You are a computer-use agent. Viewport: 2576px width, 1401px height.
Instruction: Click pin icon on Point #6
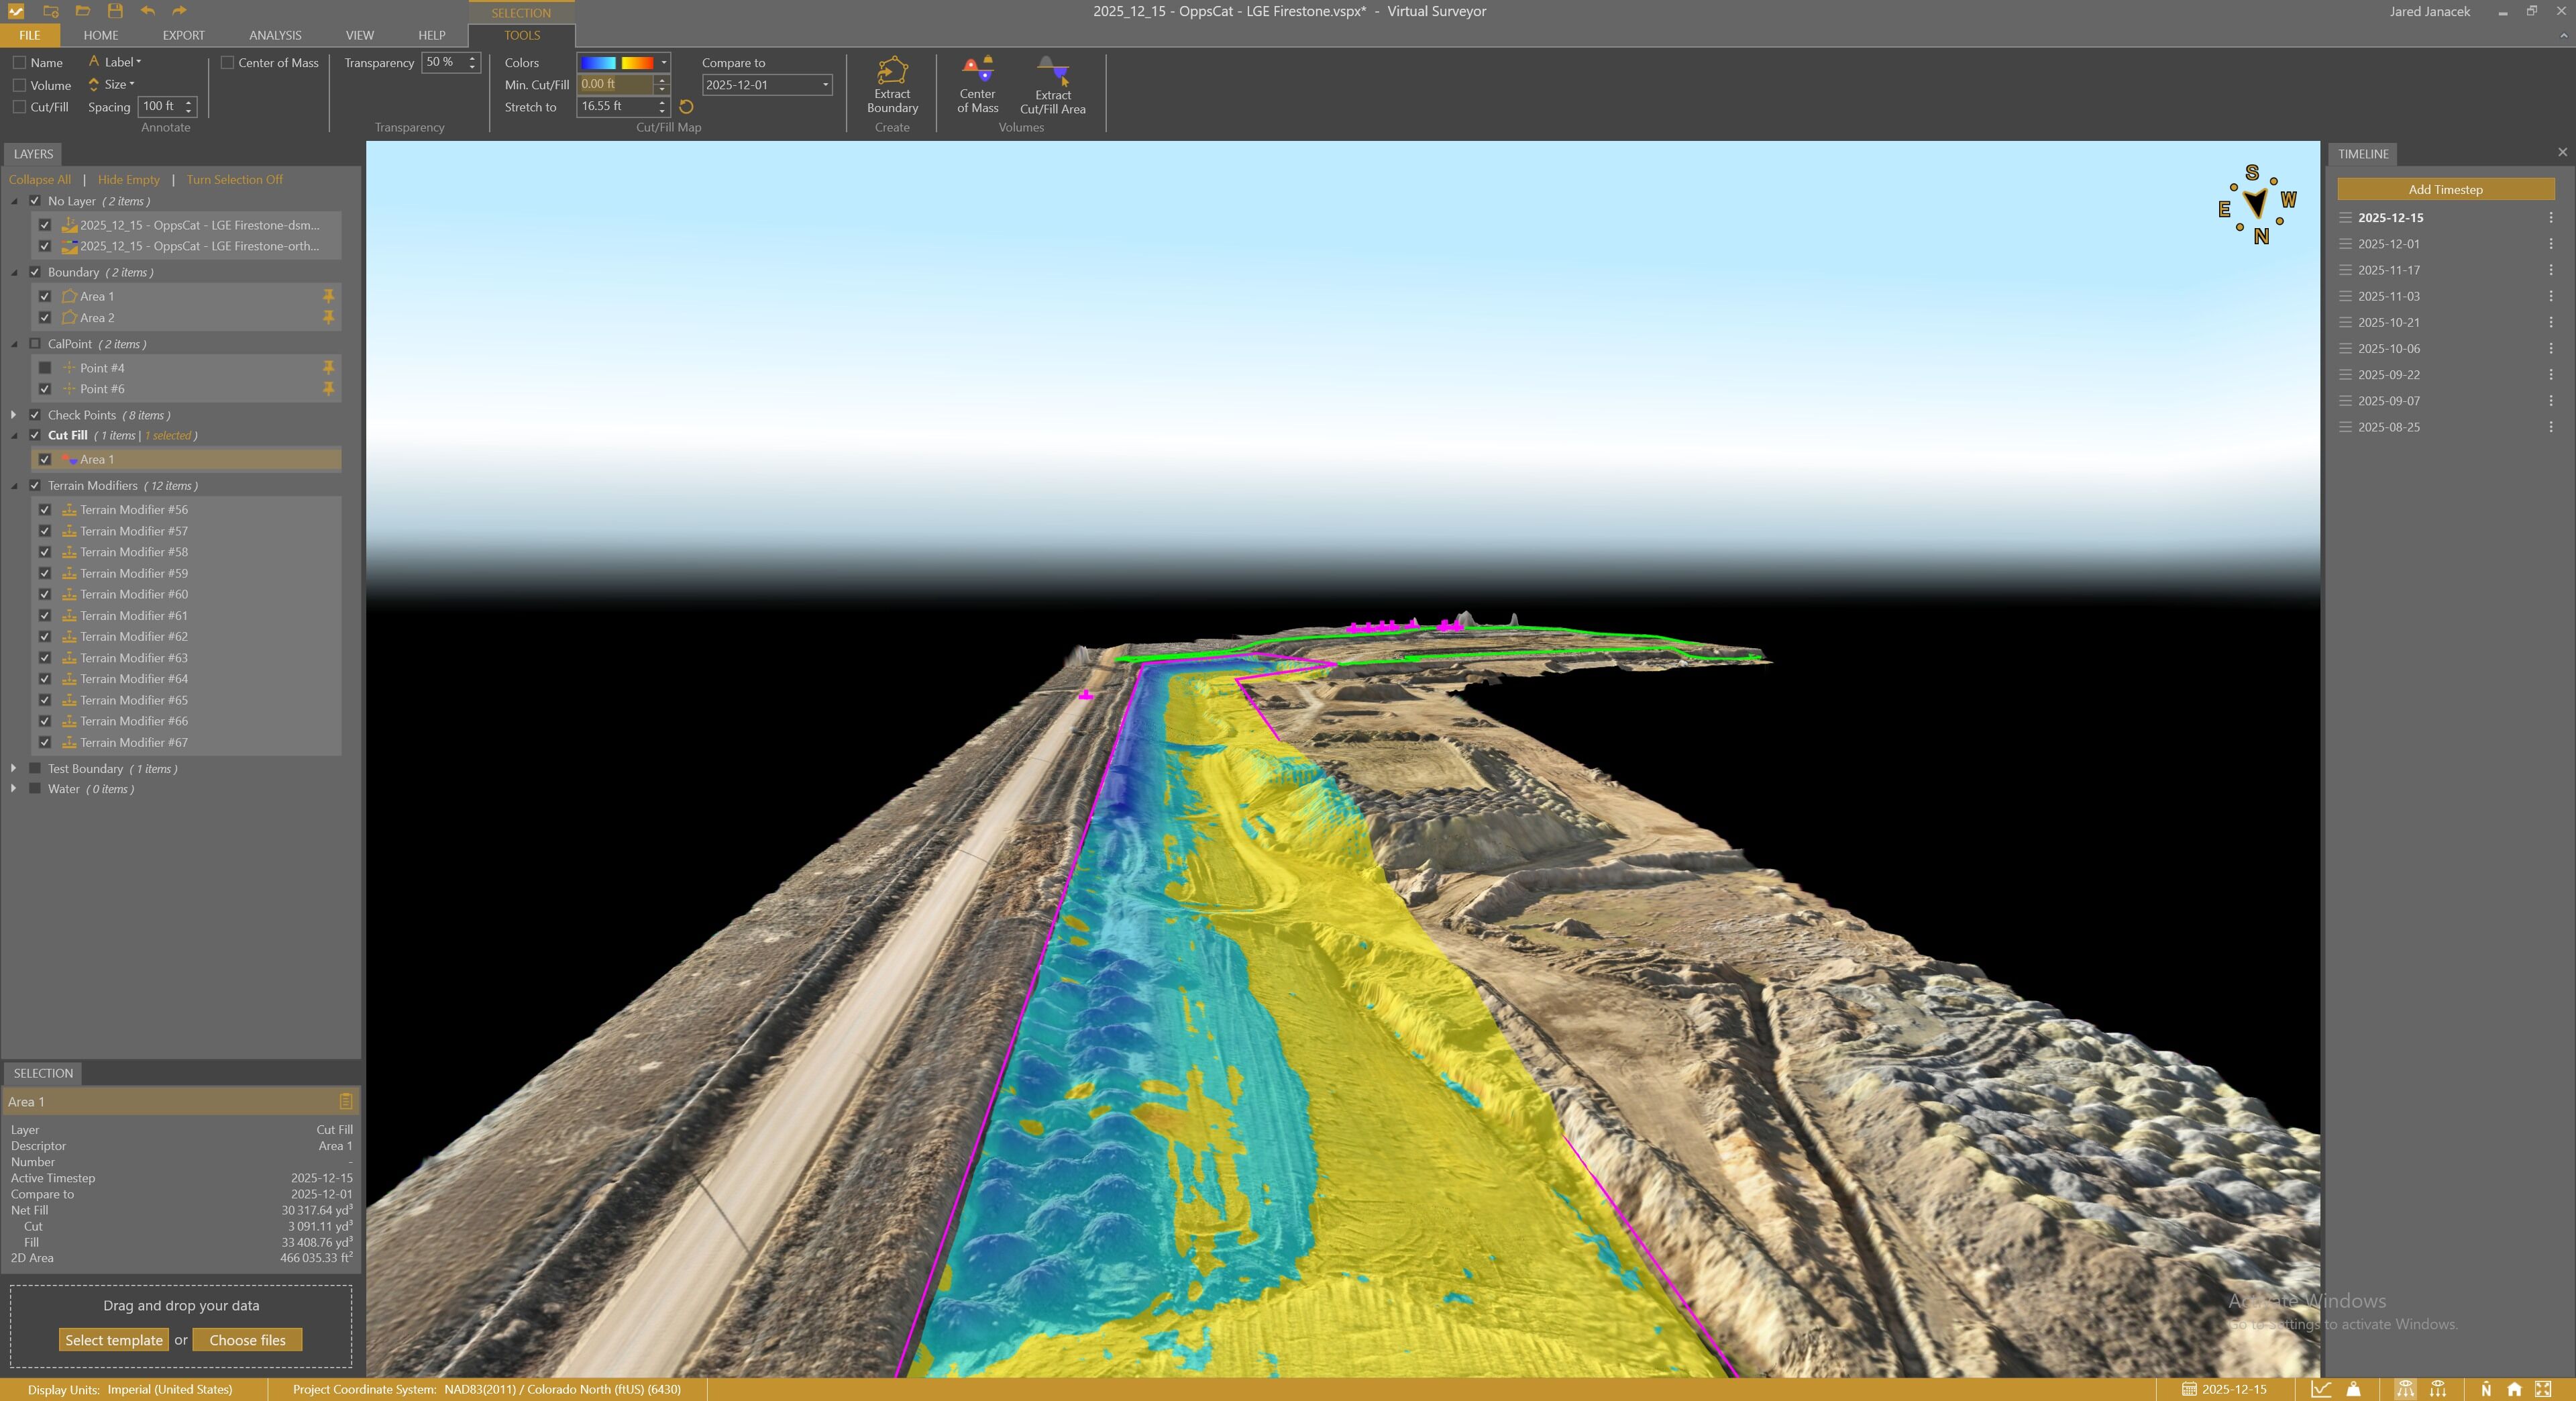(x=328, y=389)
